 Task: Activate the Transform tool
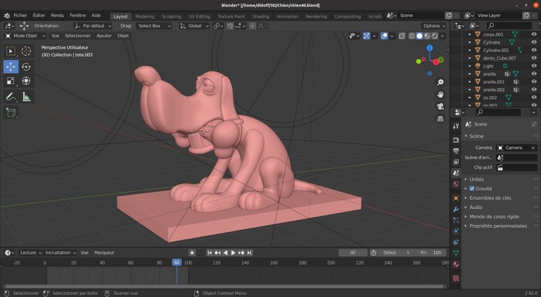point(26,81)
